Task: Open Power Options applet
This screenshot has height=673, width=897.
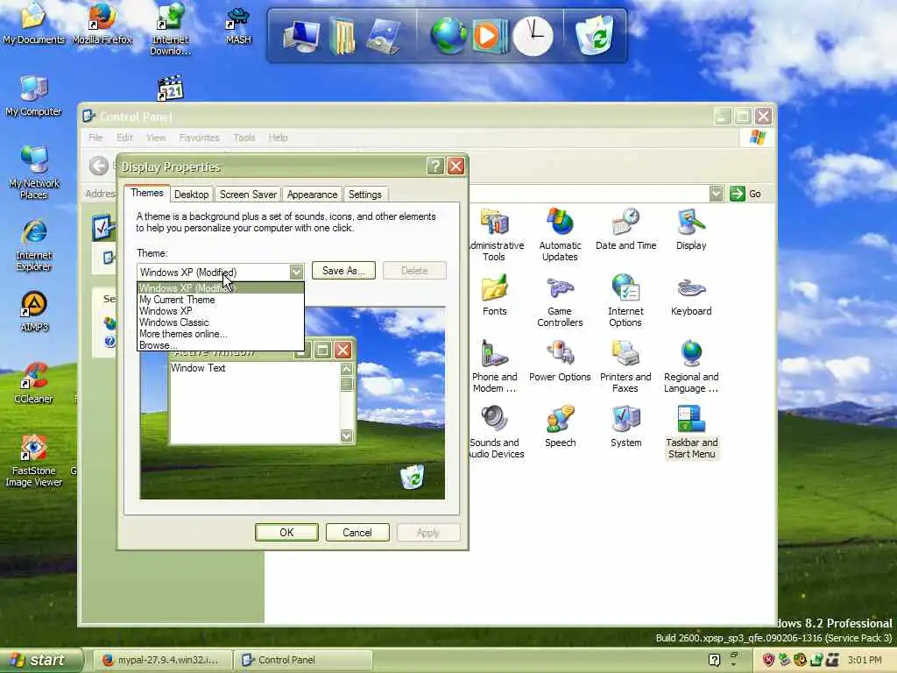Action: click(x=560, y=361)
